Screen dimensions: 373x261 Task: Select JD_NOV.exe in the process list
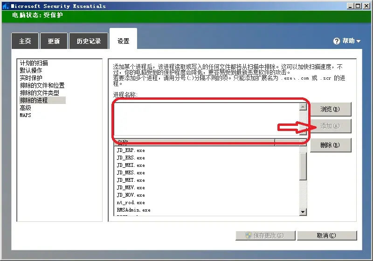131,195
